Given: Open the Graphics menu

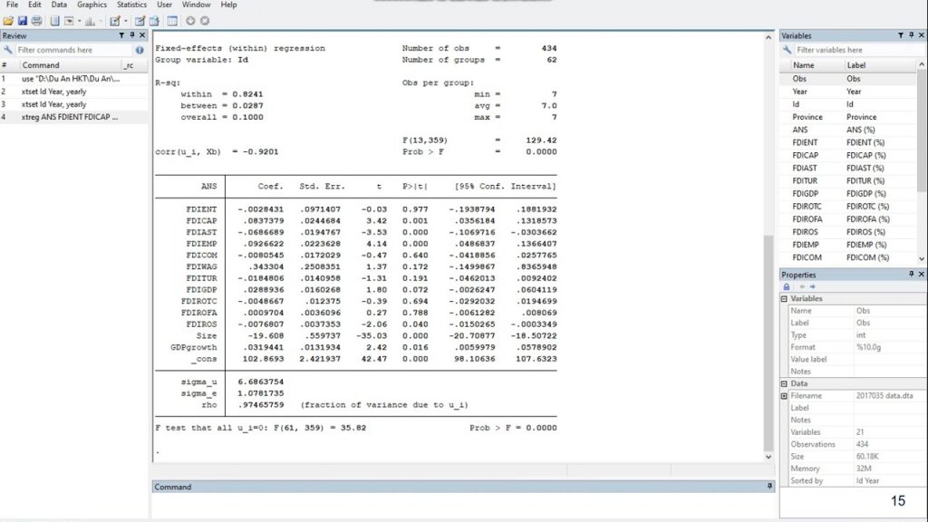Looking at the screenshot, I should (92, 5).
